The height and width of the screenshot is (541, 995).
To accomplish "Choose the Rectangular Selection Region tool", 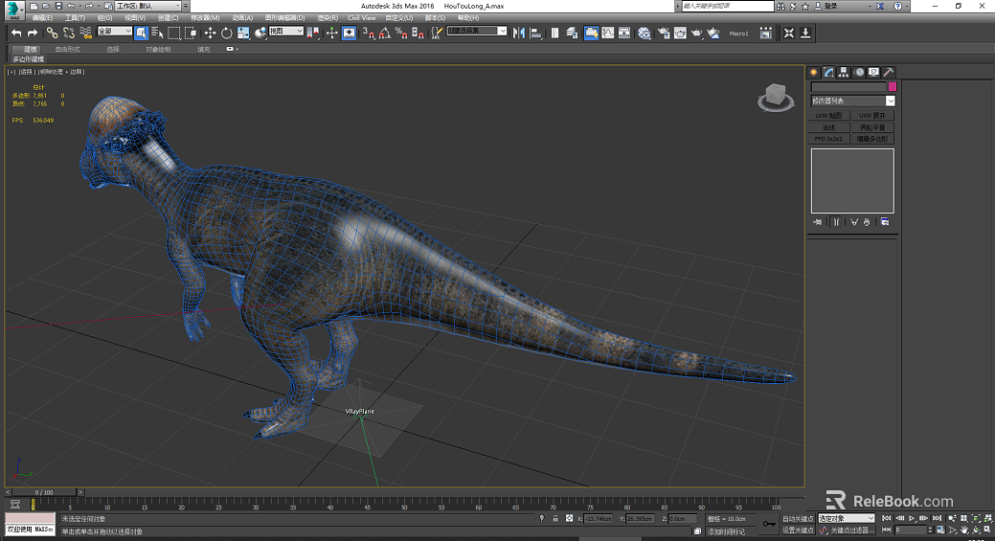I will [x=174, y=33].
